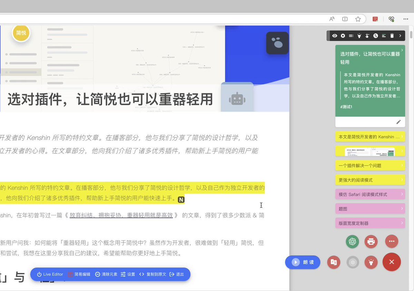This screenshot has height=291, width=414.
Task: Click the up-down sort arrows icon
Action: [x=375, y=36]
